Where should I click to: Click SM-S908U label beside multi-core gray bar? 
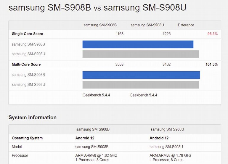28,84
